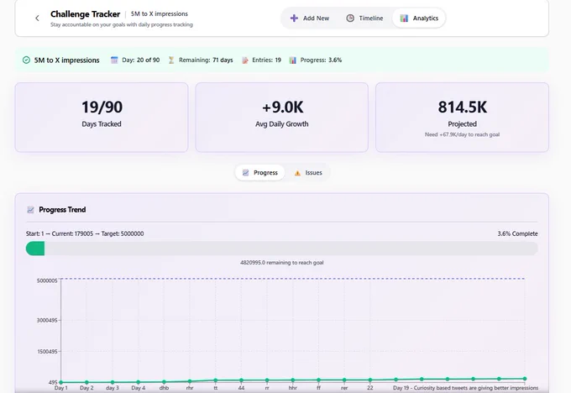
Task: Click the gray unfilled part of progress bar
Action: pyautogui.click(x=291, y=249)
